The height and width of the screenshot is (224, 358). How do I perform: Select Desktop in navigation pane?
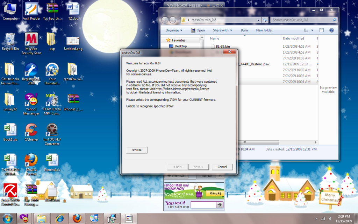(178, 46)
